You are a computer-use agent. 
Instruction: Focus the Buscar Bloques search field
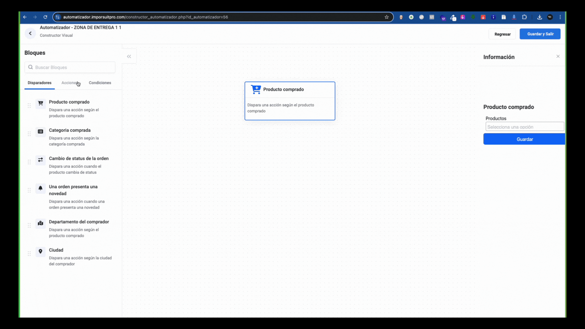(x=70, y=67)
